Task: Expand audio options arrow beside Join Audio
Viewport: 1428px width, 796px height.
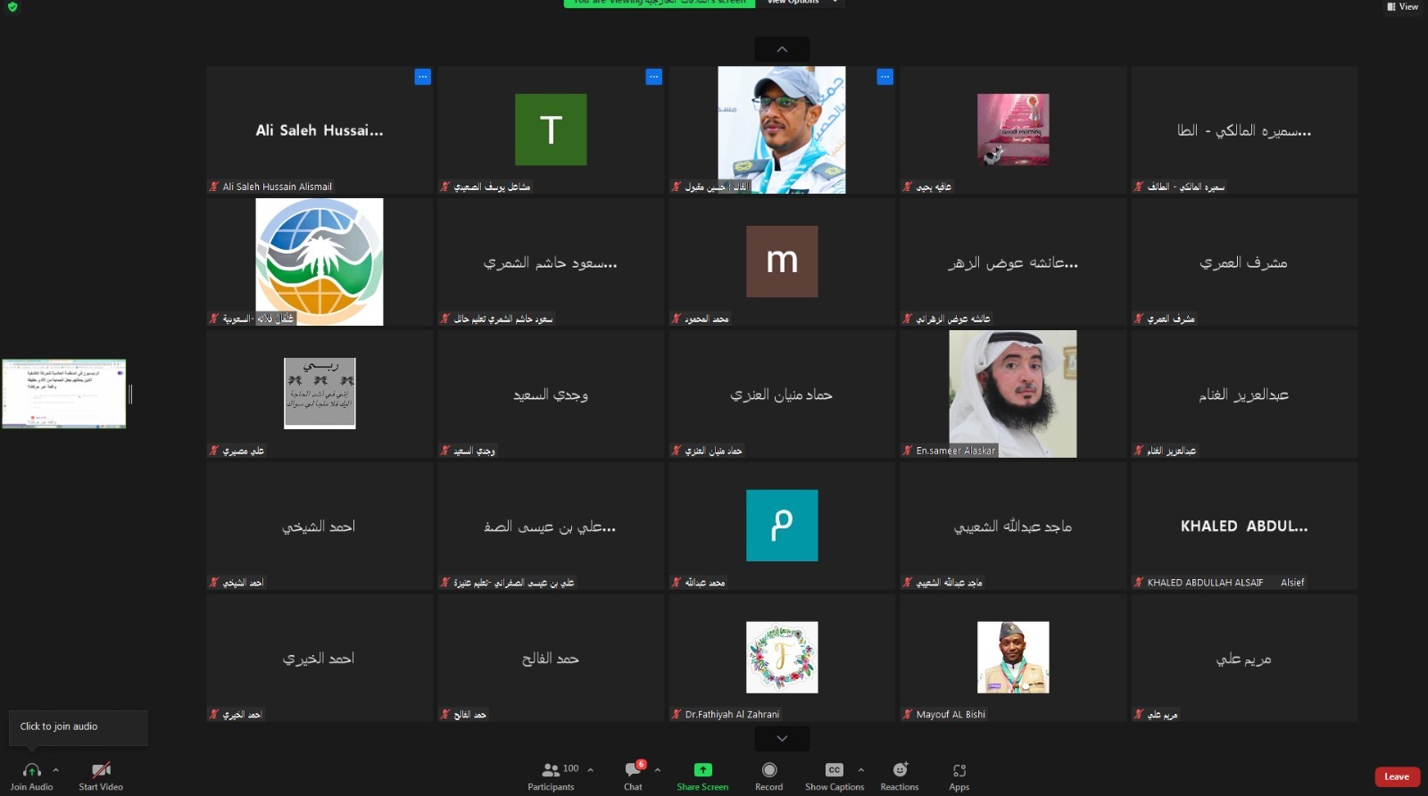Action: pyautogui.click(x=56, y=769)
